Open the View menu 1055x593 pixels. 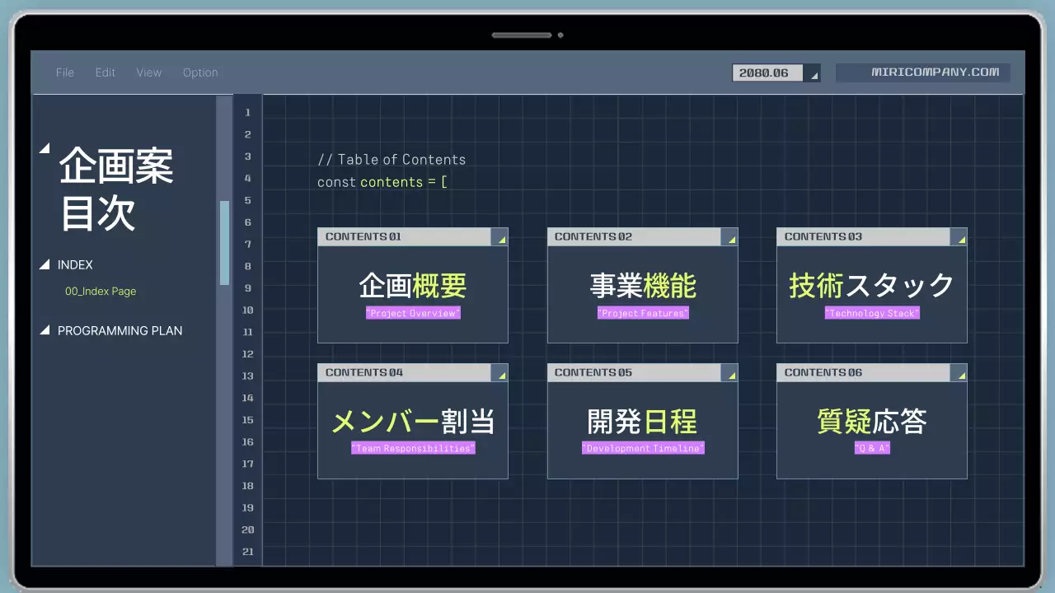[149, 72]
